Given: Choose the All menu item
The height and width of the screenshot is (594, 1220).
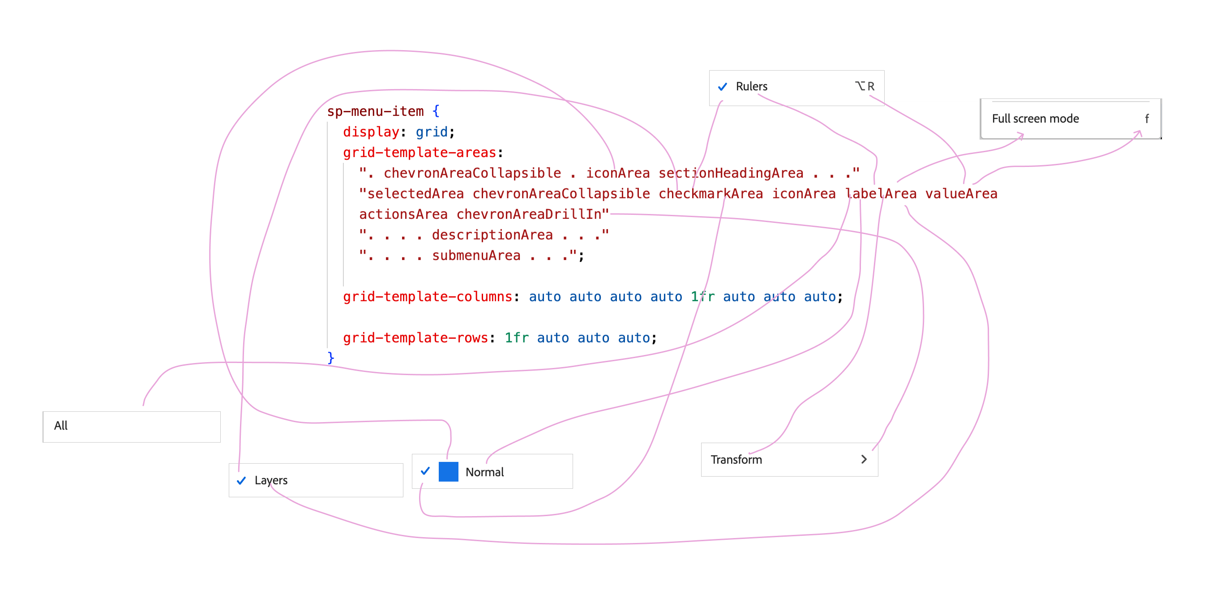Looking at the screenshot, I should [x=61, y=425].
